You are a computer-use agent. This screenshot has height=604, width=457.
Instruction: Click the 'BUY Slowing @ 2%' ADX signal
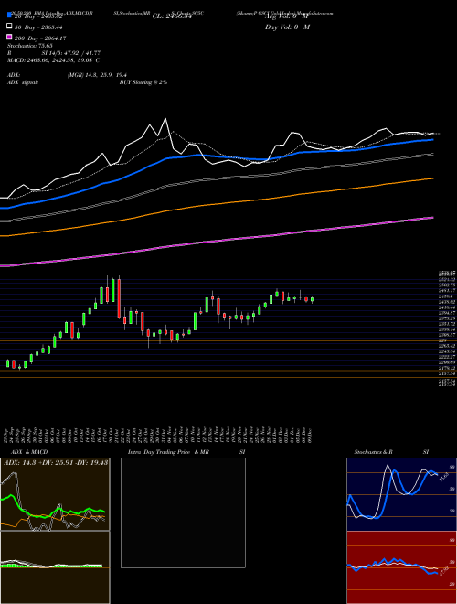(x=143, y=82)
